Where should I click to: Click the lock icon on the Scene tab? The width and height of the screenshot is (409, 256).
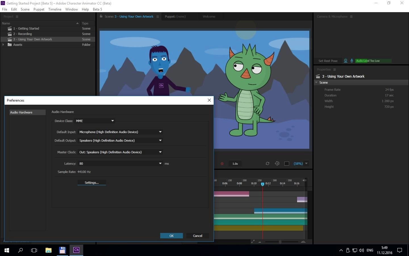tap(101, 16)
